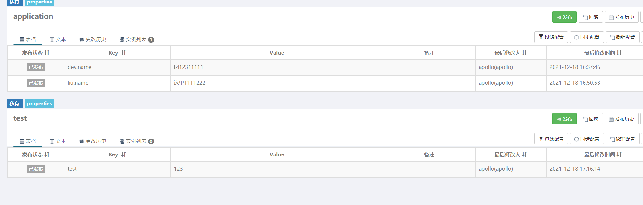
Task: Click green 发布 button for application
Action: tap(564, 17)
